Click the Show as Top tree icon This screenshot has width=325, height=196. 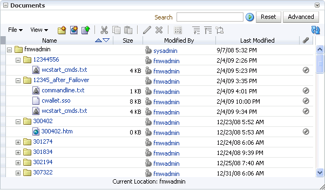[x=220, y=30]
